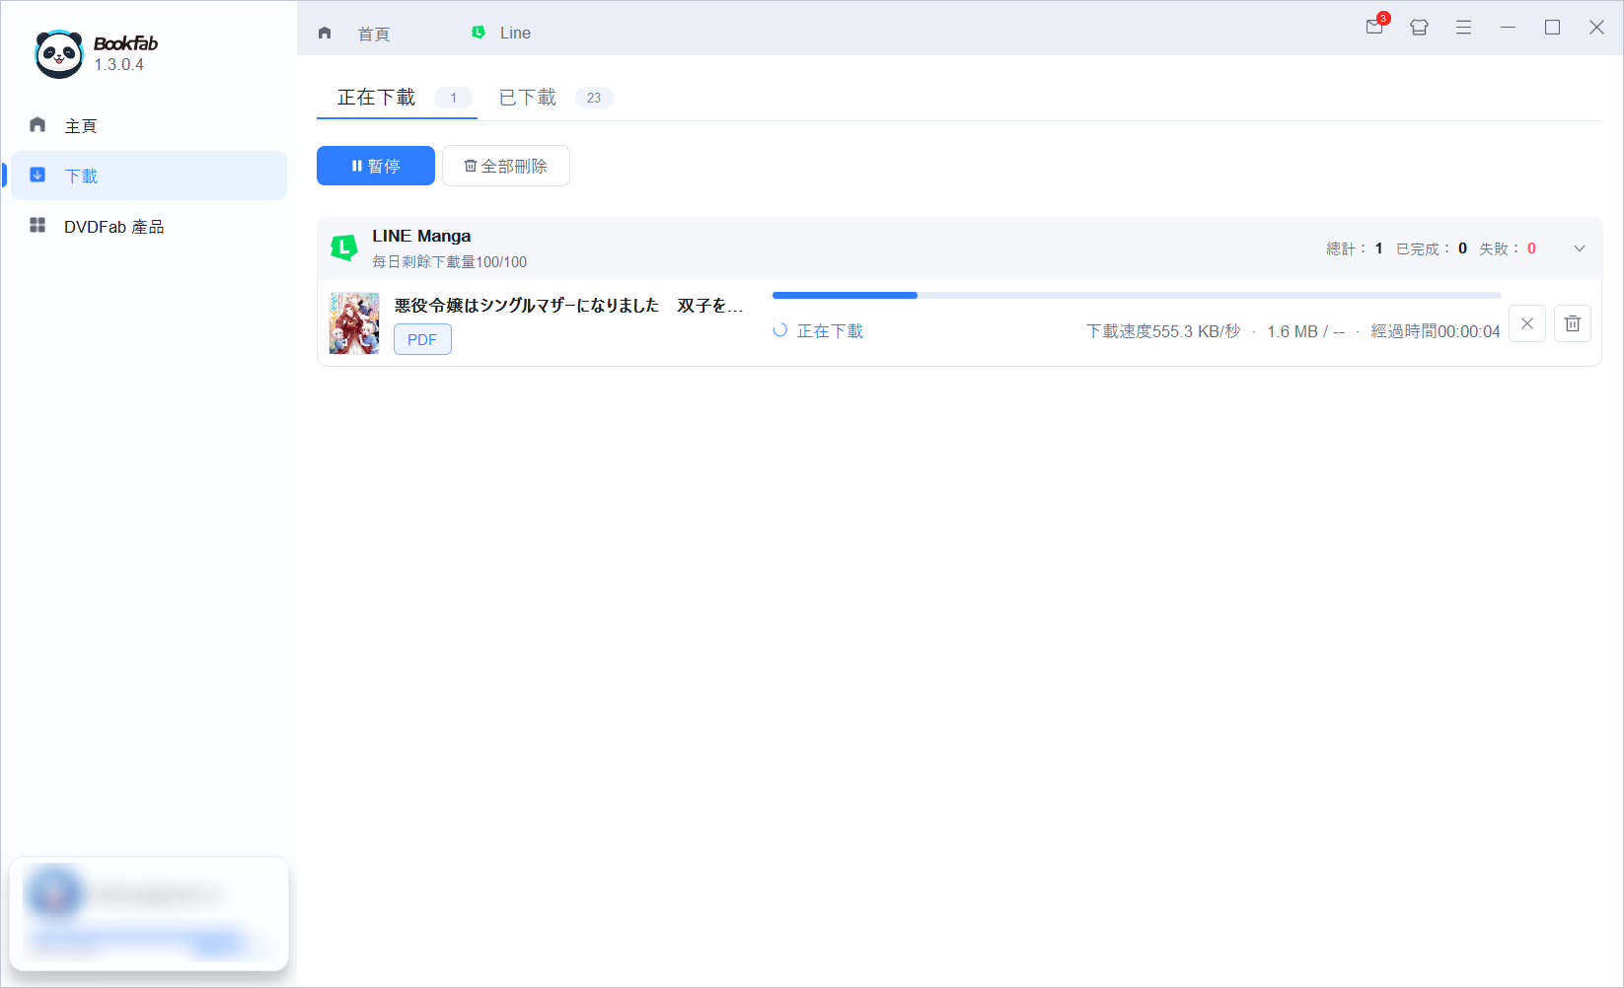Open the mail notifications icon
This screenshot has height=988, width=1624.
pos(1375,26)
